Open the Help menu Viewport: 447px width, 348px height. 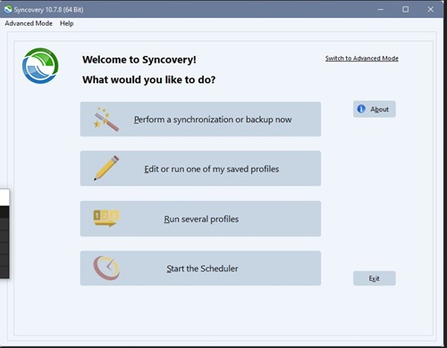coord(66,23)
